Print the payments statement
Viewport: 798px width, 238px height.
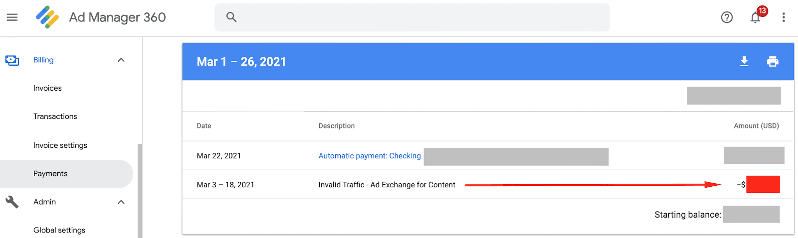pyautogui.click(x=773, y=61)
